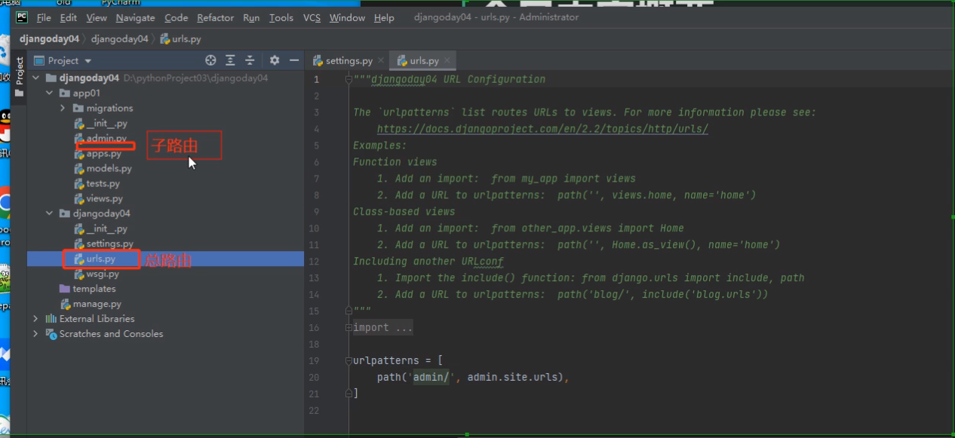Close the settings.py editor tab
955x438 pixels.
(x=381, y=60)
